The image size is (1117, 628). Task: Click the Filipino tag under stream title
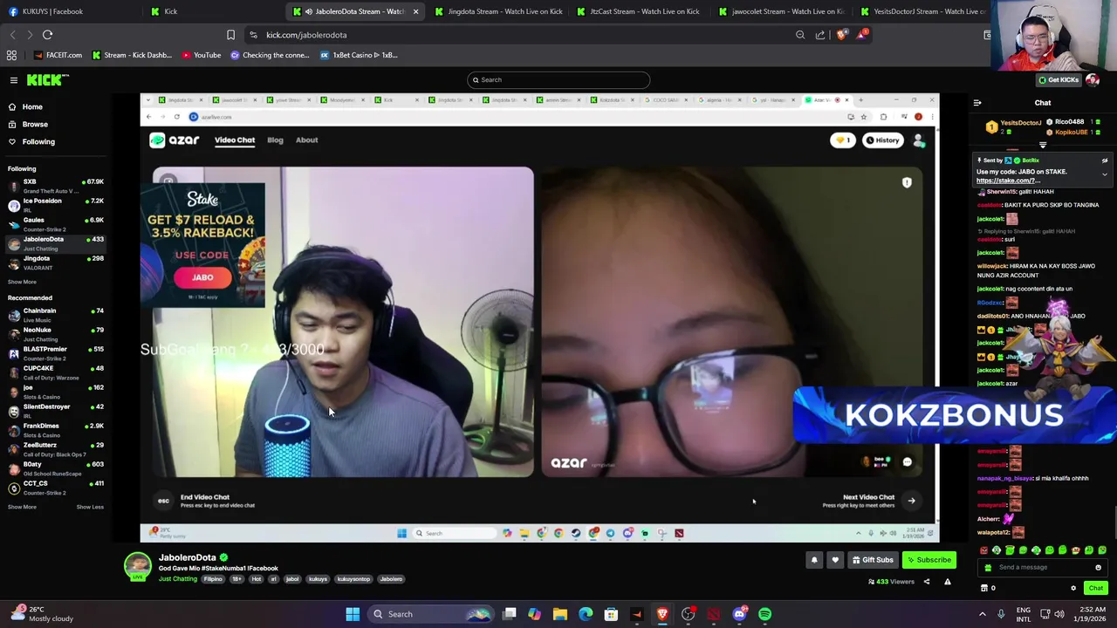pos(213,579)
